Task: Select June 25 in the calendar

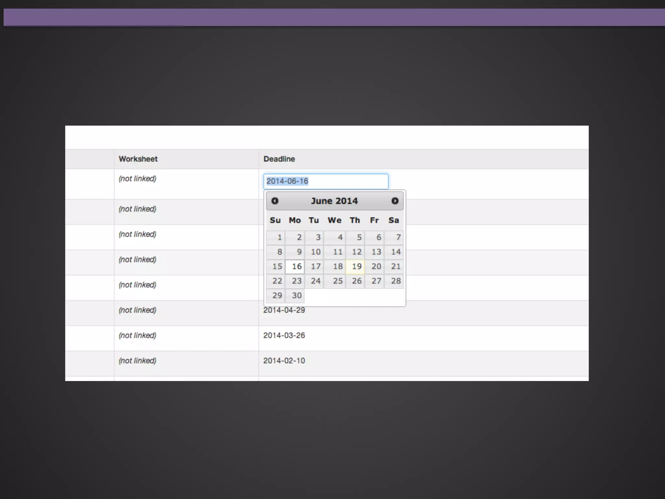Action: (x=335, y=281)
